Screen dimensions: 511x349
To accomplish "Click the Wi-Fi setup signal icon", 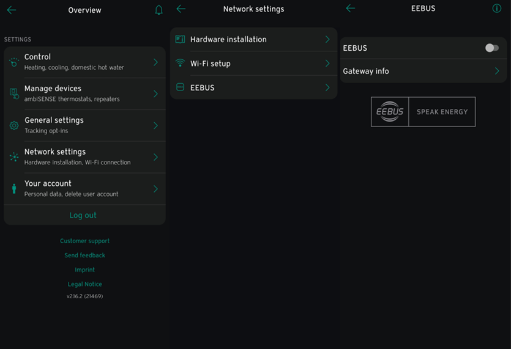I will 180,64.
